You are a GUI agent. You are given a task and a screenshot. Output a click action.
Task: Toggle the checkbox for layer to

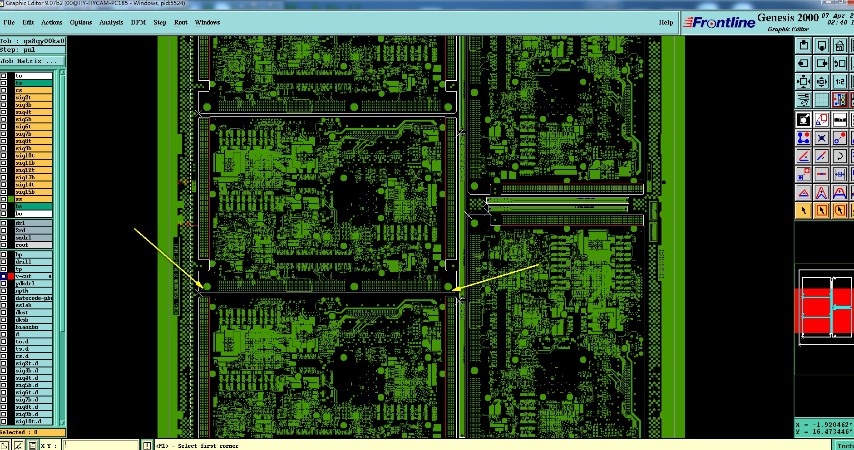click(4, 76)
